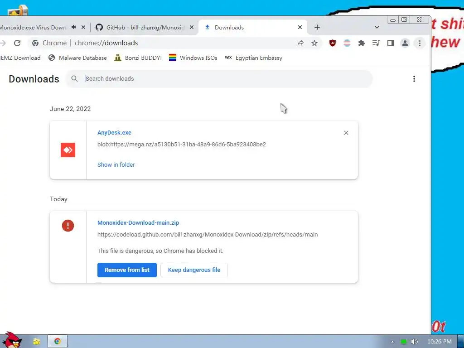The width and height of the screenshot is (464, 348).
Task: Share this page icon in address bar
Action: (x=300, y=43)
